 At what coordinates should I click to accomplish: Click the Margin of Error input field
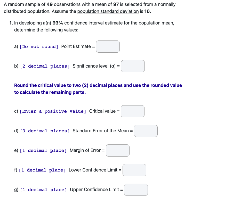[117, 150]
